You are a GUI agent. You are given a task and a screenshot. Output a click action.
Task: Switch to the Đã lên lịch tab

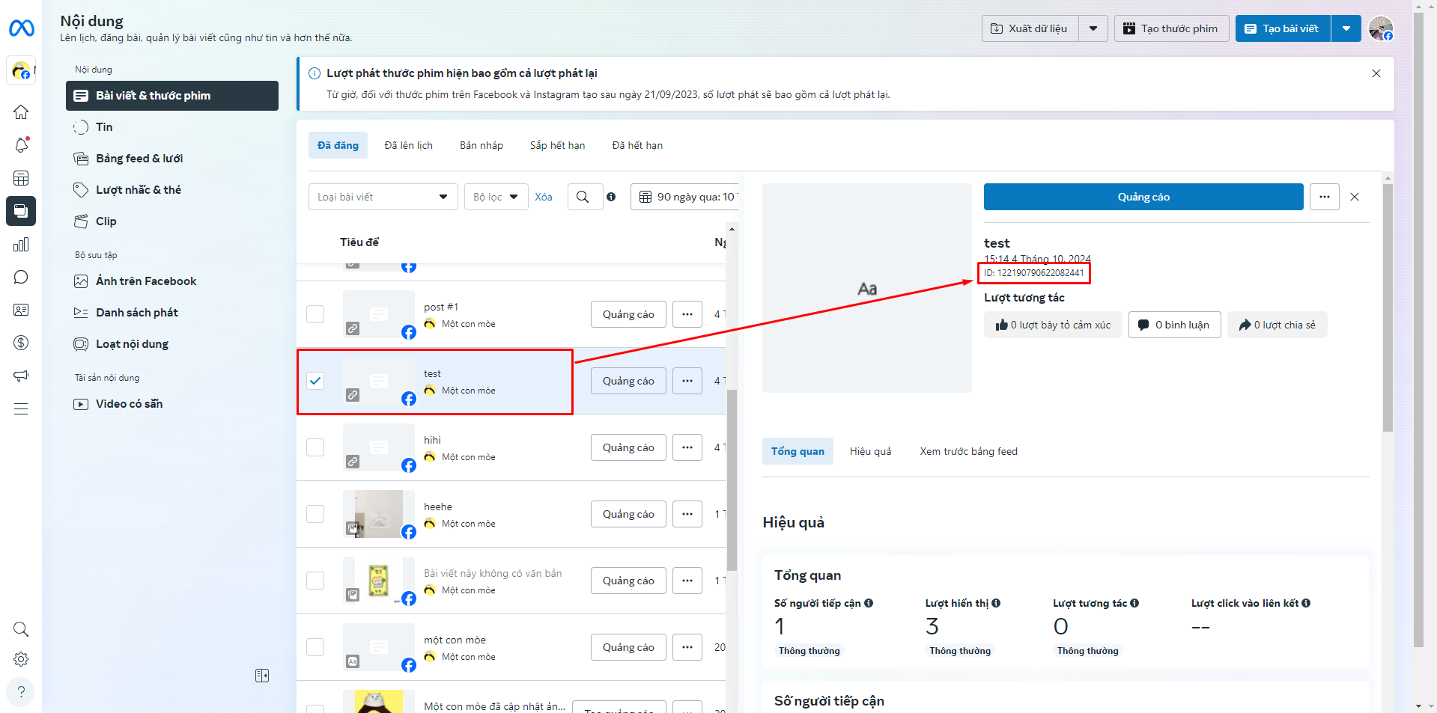[408, 145]
